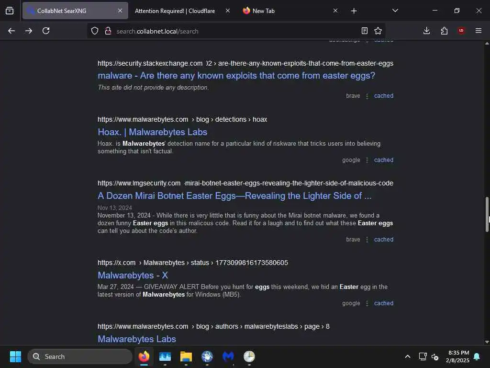
Task: Open cached version of stackexchange result
Action: tap(384, 96)
